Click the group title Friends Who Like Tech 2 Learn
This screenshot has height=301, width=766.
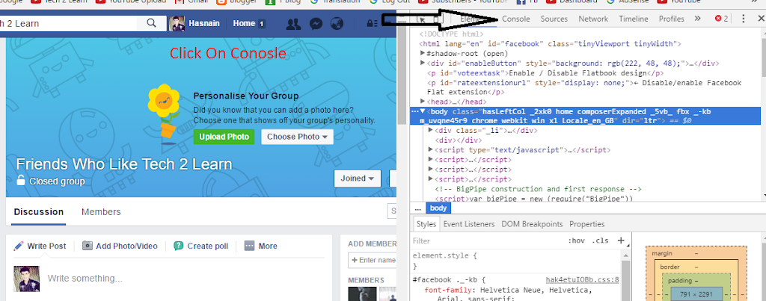[124, 164]
